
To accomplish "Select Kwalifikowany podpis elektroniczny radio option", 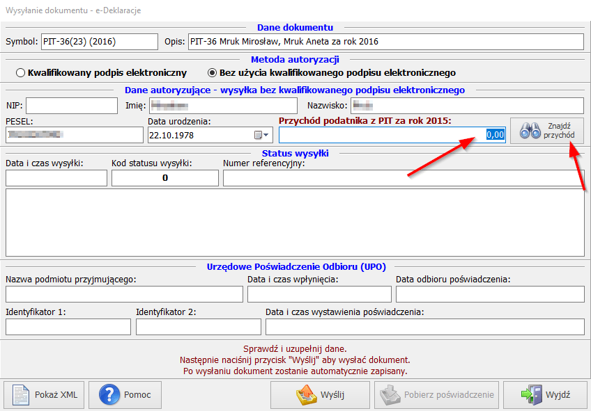I will coord(21,72).
